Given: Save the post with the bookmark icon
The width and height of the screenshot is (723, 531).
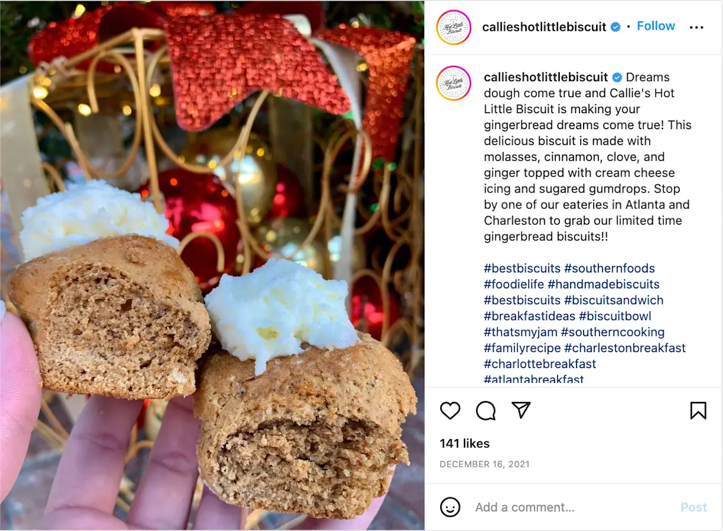Looking at the screenshot, I should (x=698, y=410).
